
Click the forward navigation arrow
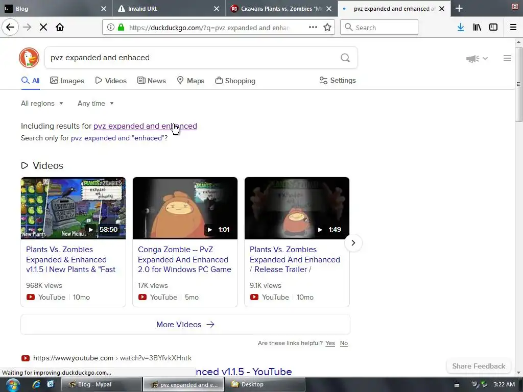click(27, 28)
